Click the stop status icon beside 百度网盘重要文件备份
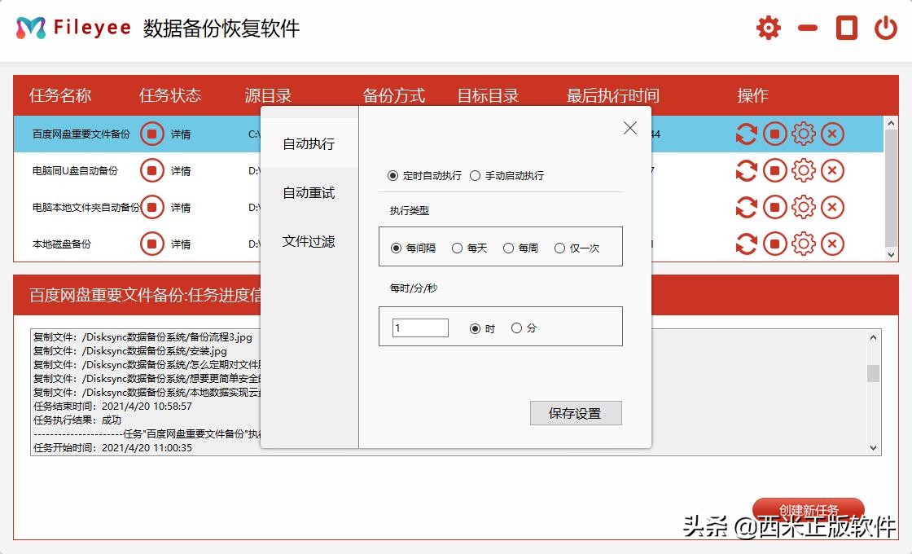912x554 pixels. coord(151,134)
